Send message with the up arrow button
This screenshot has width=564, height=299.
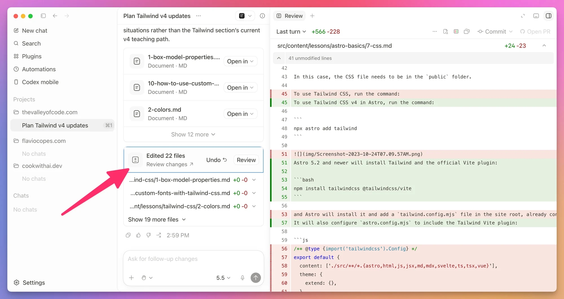[256, 278]
